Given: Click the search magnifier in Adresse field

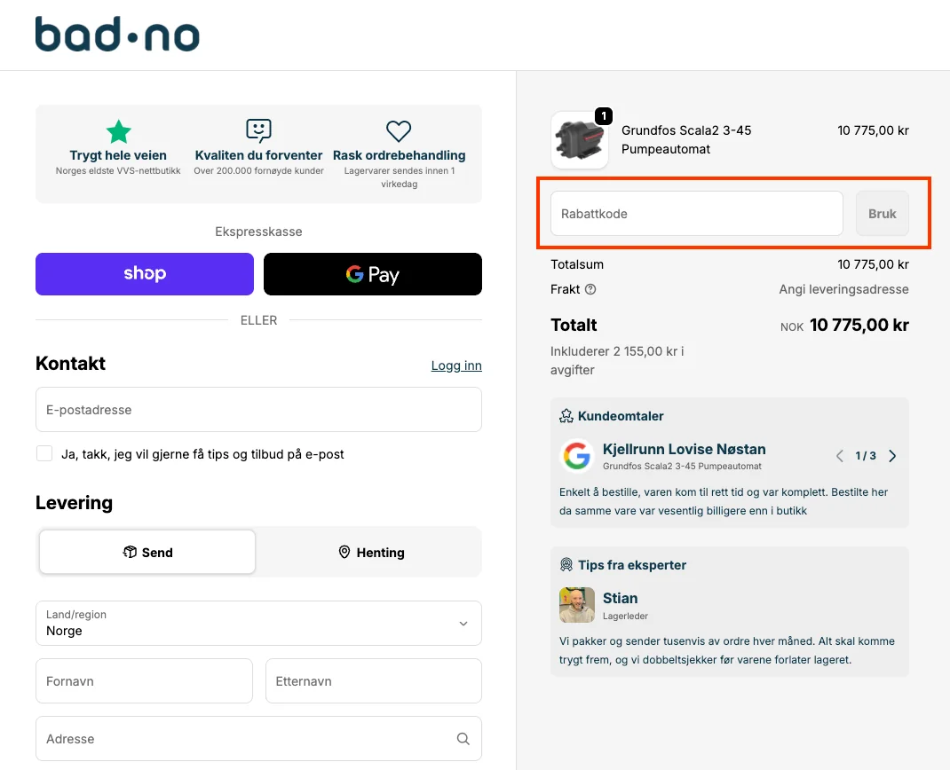Looking at the screenshot, I should click(463, 739).
